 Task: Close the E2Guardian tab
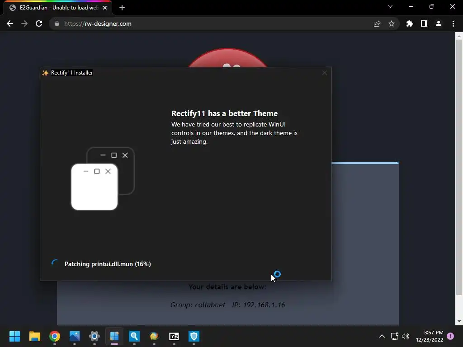105,8
